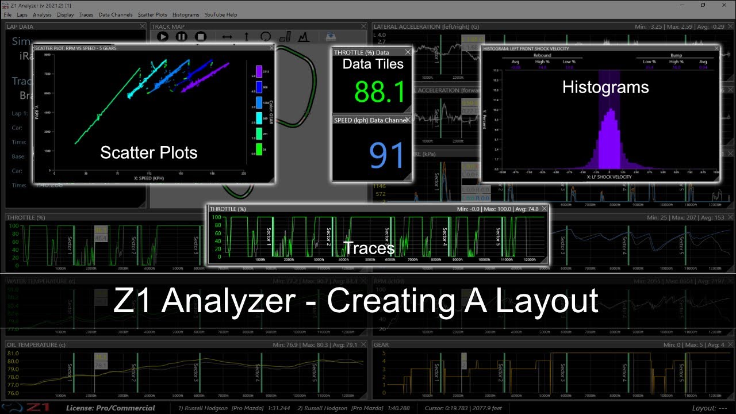Close the TRACK MAP panel
Viewport: 736px width, 414px height.
point(363,26)
